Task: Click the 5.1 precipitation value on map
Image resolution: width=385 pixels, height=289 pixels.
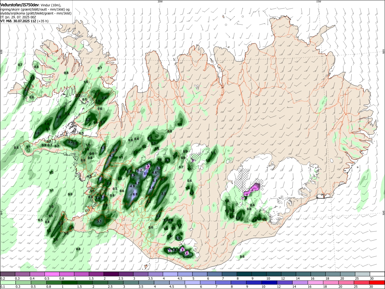Action: (155, 181)
